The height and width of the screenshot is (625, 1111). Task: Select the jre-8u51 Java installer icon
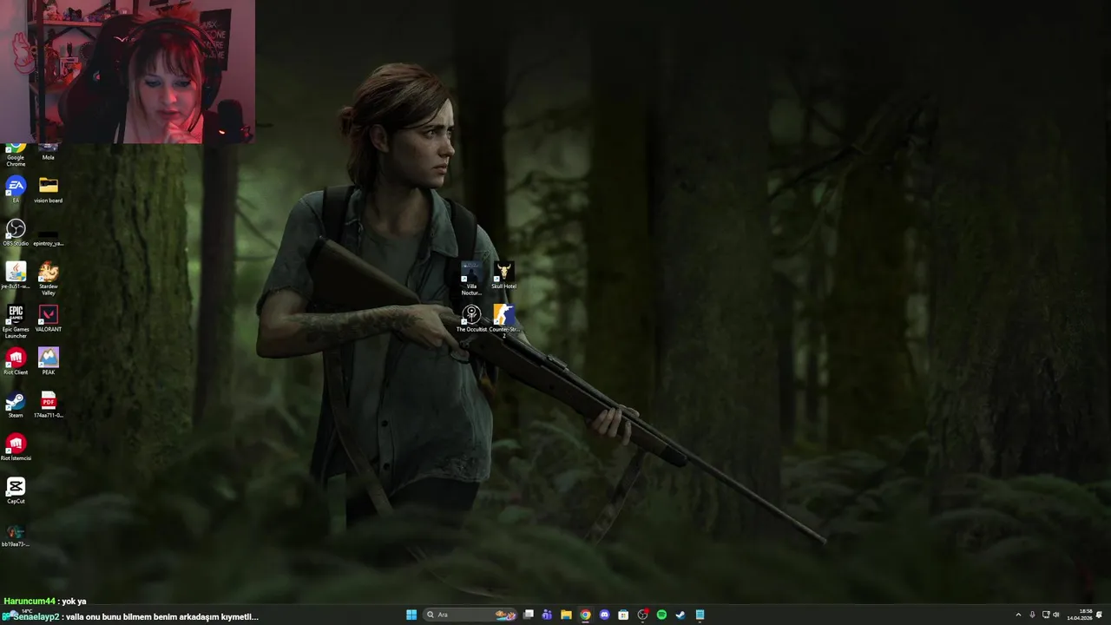pyautogui.click(x=16, y=275)
